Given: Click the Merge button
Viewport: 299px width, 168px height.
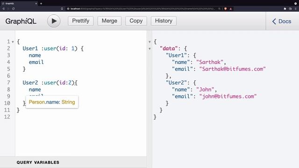Looking at the screenshot, I should pyautogui.click(x=109, y=21).
